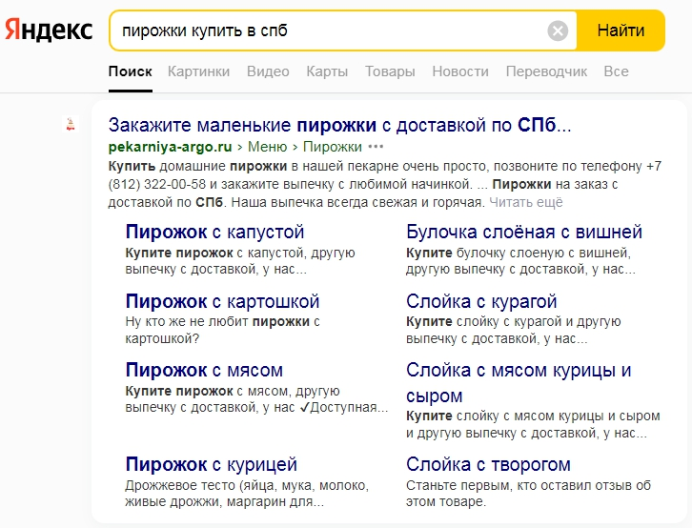Click the Меню breadcrumb link
This screenshot has height=528, width=692.
pyautogui.click(x=268, y=147)
